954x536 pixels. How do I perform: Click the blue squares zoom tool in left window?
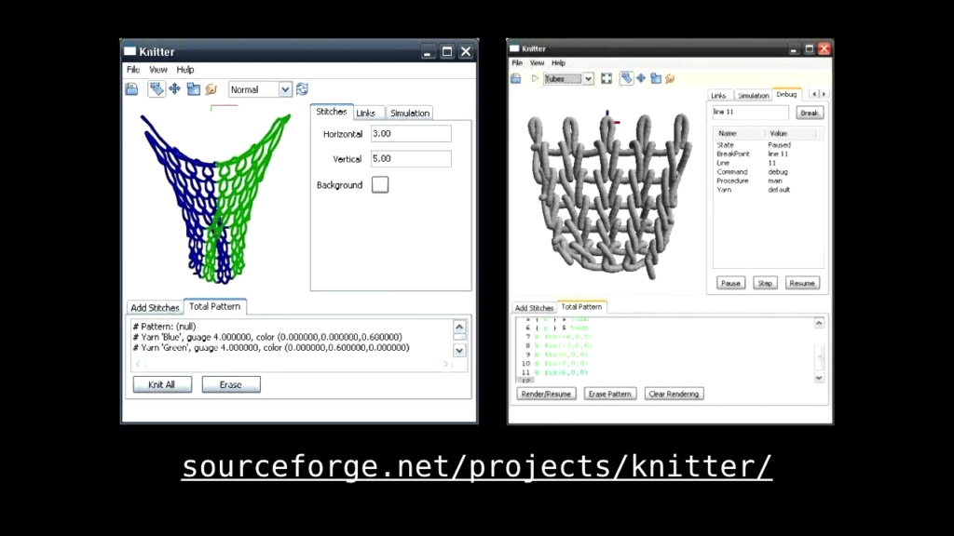pos(194,89)
